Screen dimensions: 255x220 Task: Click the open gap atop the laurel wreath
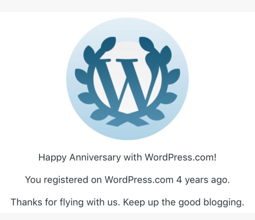point(127,44)
